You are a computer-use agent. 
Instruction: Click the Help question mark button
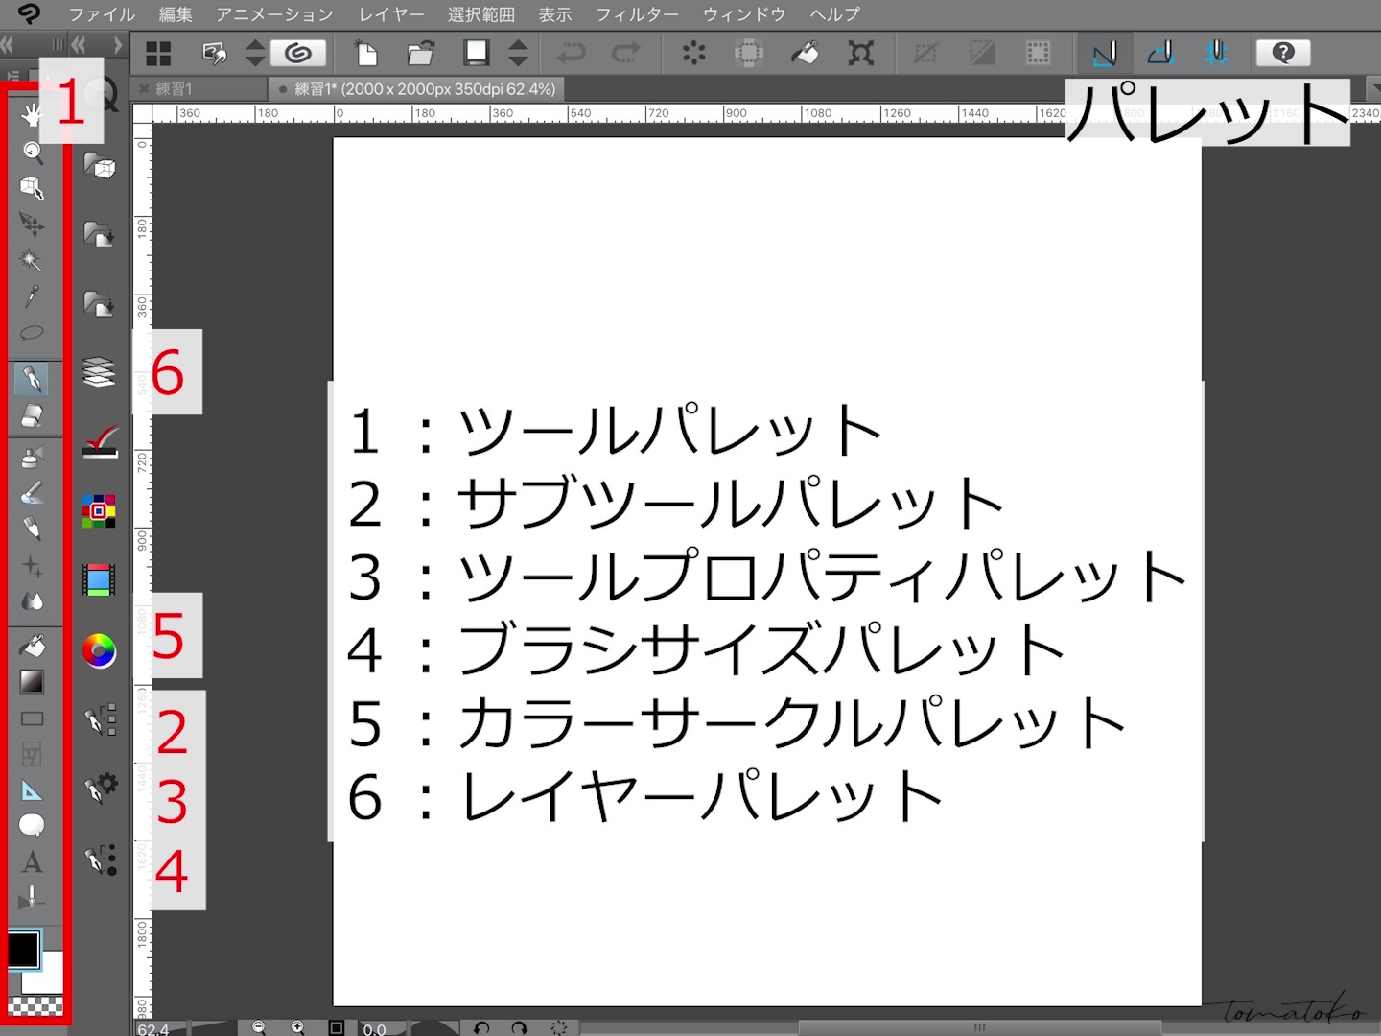click(1283, 53)
